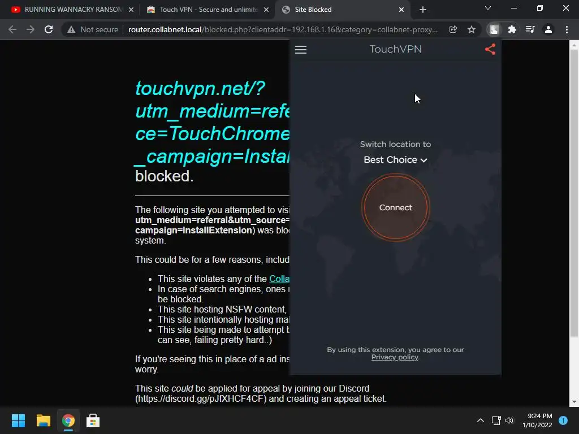Click the TouchVPN title text
The width and height of the screenshot is (579, 434).
(395, 49)
